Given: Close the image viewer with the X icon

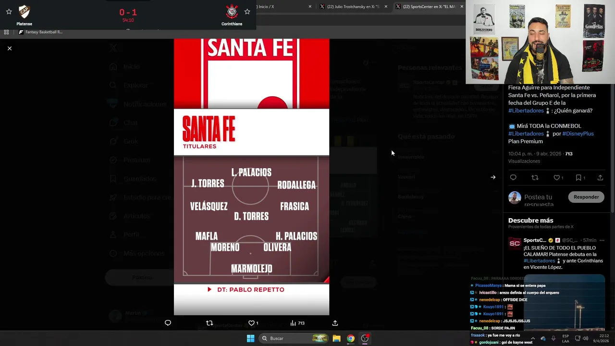Looking at the screenshot, I should 9,49.
